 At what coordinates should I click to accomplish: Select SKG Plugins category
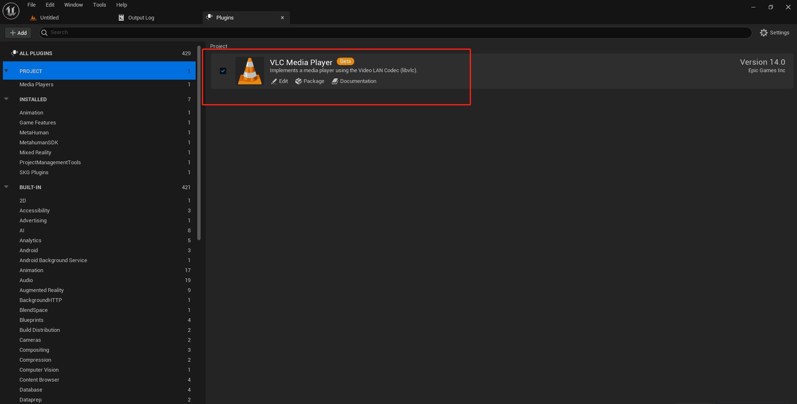tap(99, 172)
